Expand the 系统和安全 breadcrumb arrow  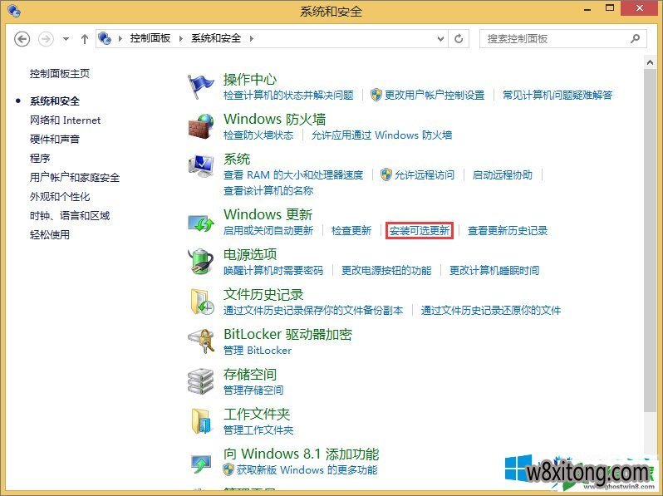coord(252,38)
